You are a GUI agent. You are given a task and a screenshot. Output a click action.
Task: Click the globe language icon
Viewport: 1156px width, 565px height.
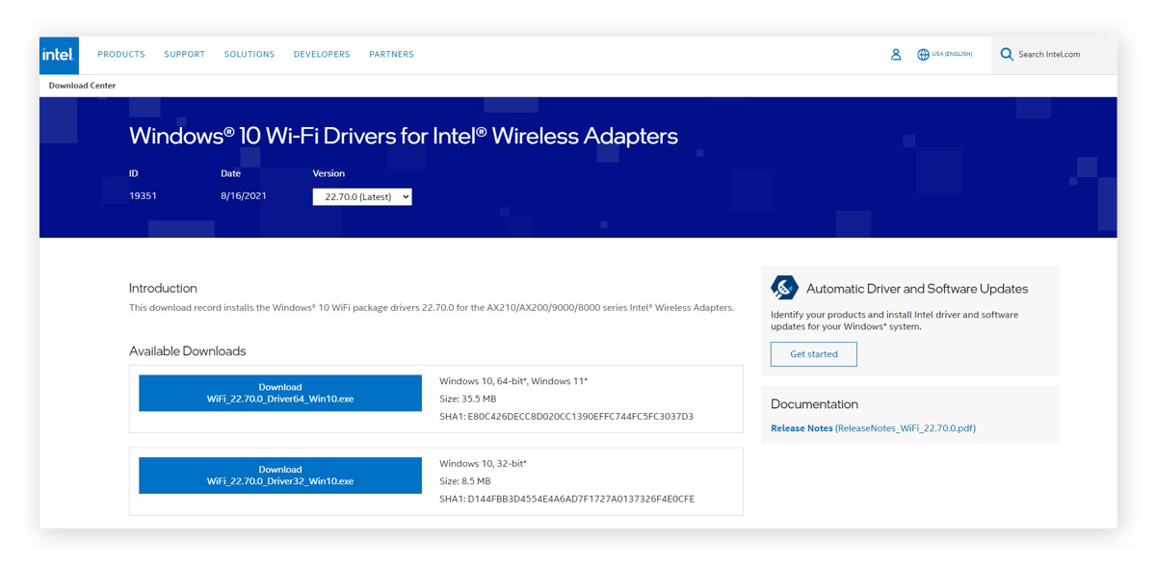pyautogui.click(x=923, y=55)
